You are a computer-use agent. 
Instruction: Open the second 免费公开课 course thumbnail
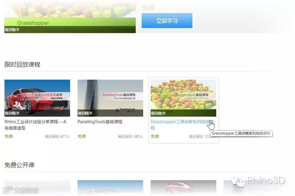pos(110,188)
